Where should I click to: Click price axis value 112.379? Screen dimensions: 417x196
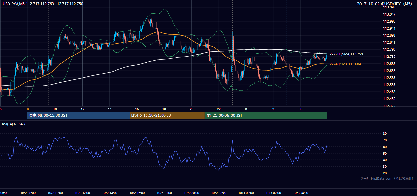(x=389, y=106)
